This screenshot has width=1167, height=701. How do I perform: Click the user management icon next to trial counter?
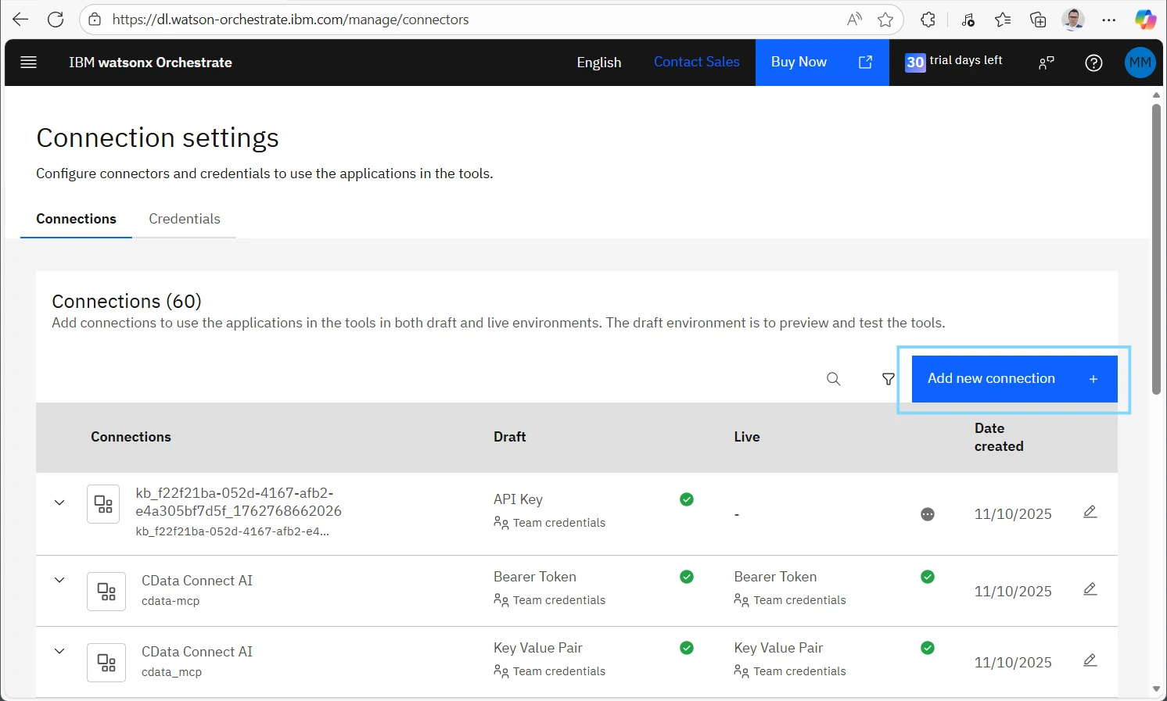click(x=1046, y=63)
